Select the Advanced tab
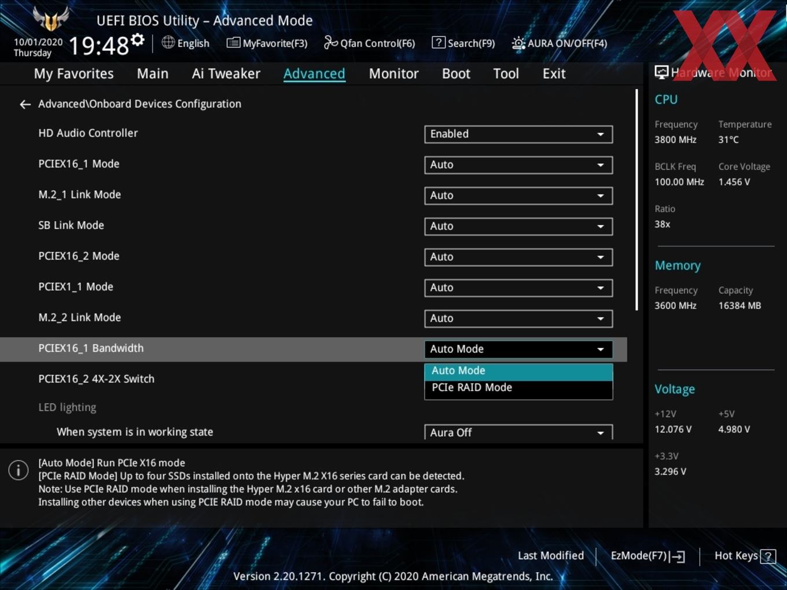787x590 pixels. coord(314,73)
